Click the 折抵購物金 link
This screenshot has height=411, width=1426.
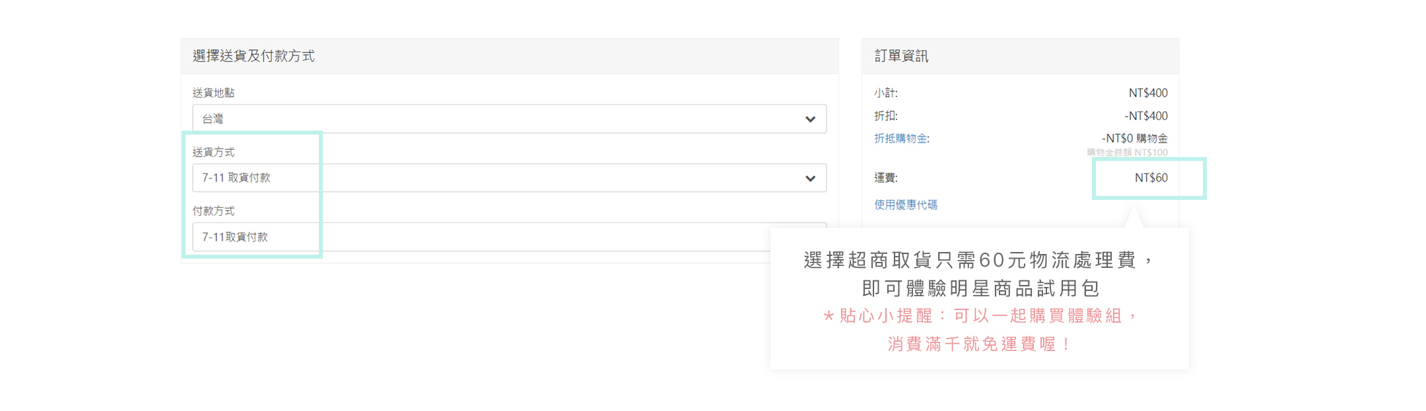coord(901,139)
